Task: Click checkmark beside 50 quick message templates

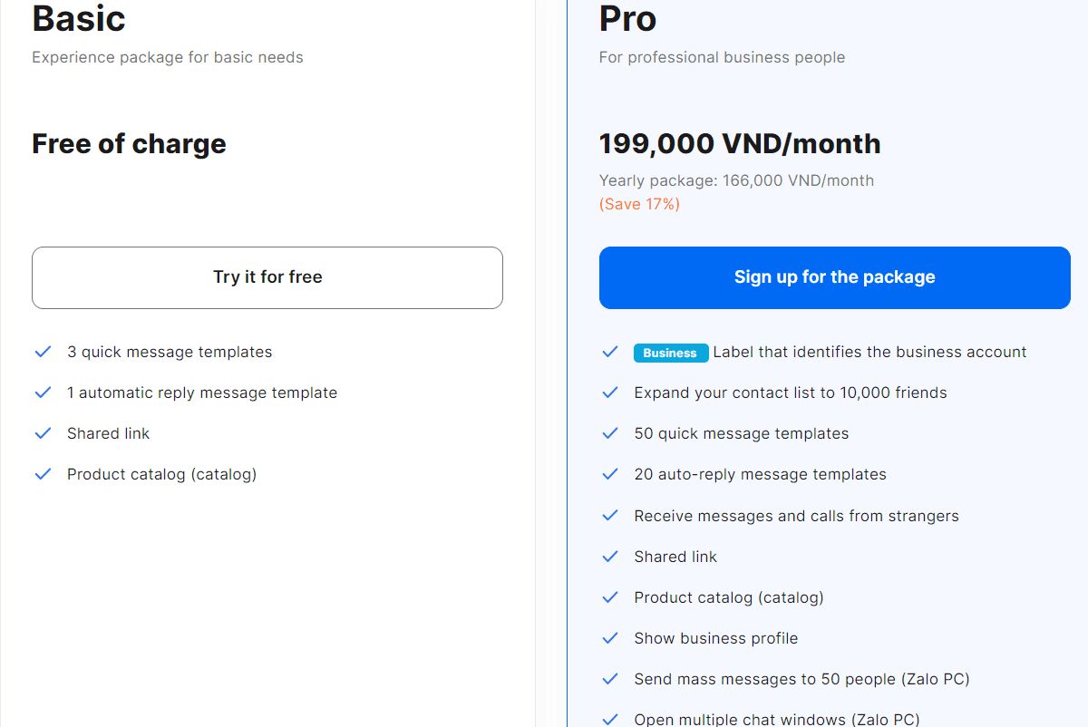Action: coord(610,433)
